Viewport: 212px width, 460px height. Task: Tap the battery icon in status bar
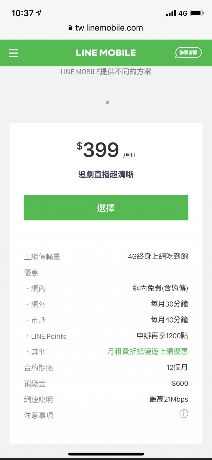tap(197, 13)
